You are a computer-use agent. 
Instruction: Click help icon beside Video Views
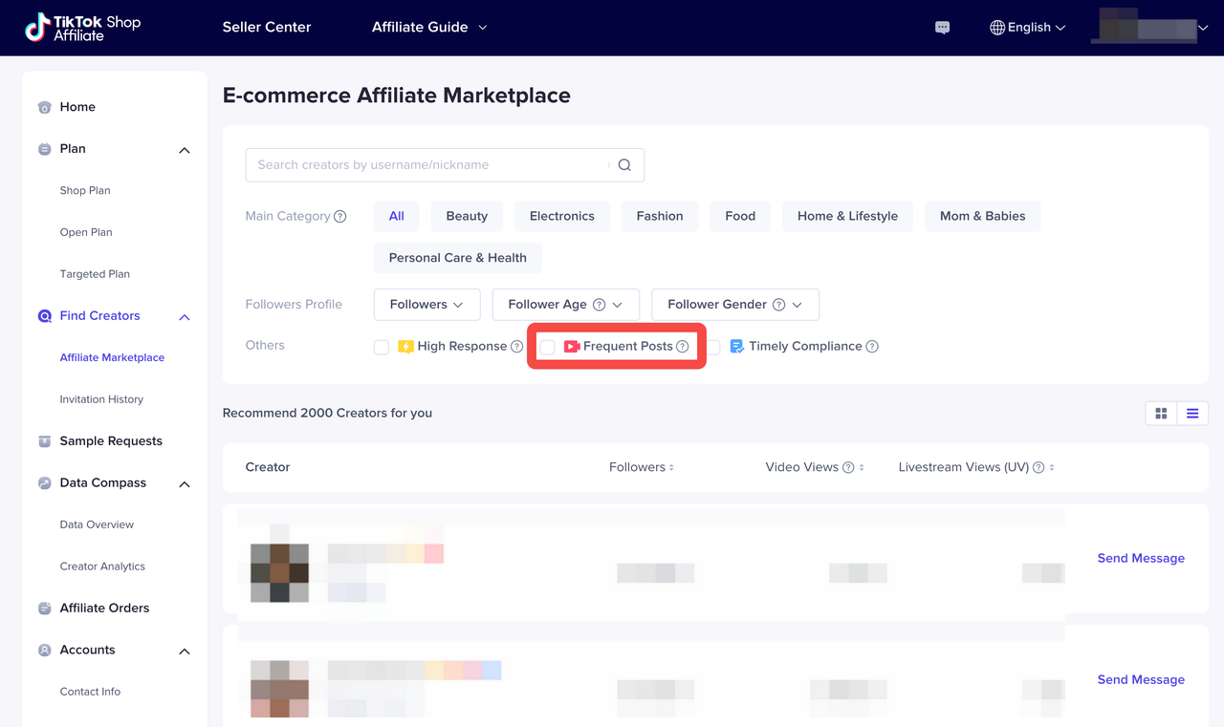[x=847, y=468]
